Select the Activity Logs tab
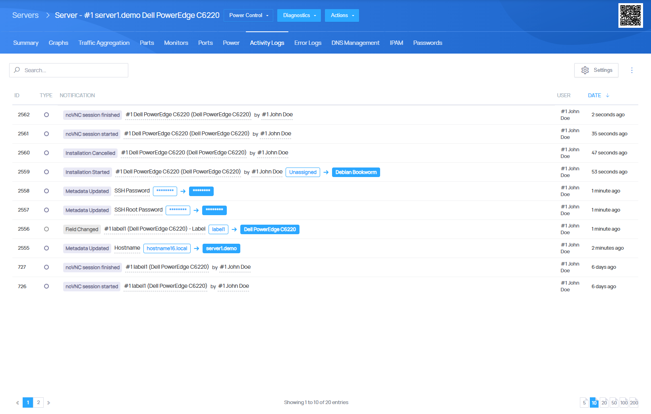This screenshot has height=414, width=651. (267, 43)
